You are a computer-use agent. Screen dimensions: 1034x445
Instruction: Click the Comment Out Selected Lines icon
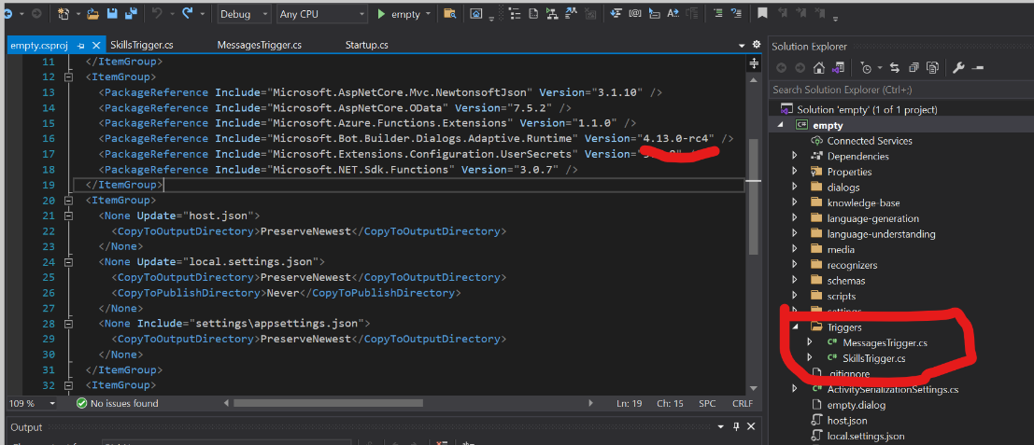click(720, 13)
